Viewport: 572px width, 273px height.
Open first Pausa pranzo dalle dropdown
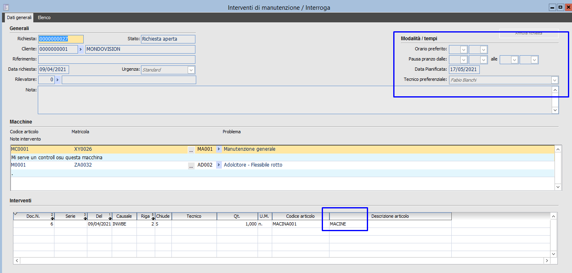point(464,60)
